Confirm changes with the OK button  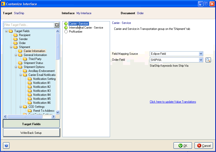(183, 146)
